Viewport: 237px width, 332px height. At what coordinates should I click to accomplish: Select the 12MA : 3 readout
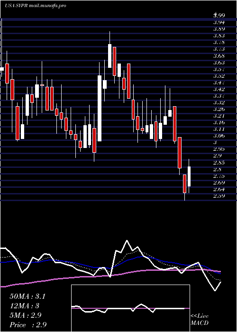click(x=25, y=306)
